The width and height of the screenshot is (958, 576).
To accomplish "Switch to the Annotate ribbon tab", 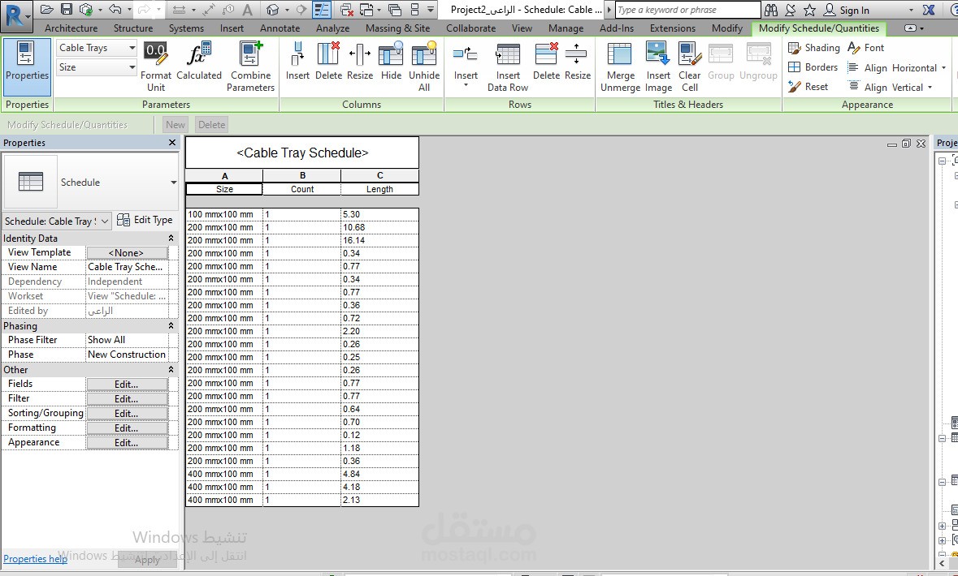I will tap(280, 28).
